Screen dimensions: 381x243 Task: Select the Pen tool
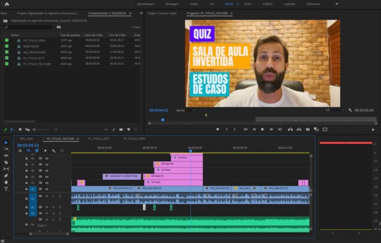pos(6,176)
